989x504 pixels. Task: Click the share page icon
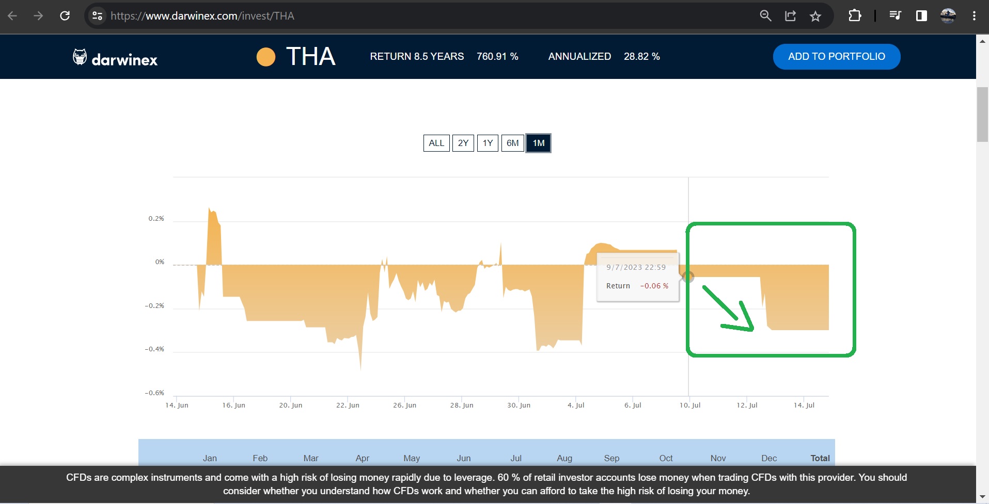(790, 16)
